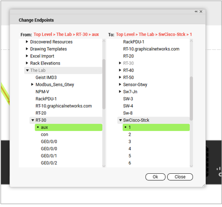Expand Modbus_Sens_Gtwy node
This screenshot has height=207, width=222.
(x=32, y=85)
